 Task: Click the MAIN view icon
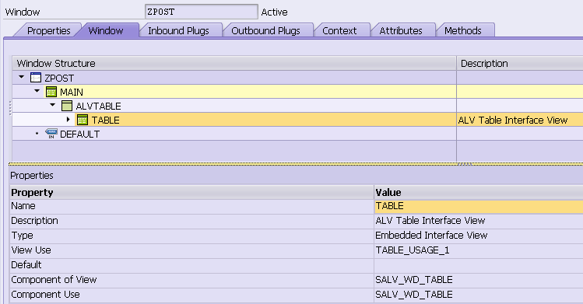(x=51, y=92)
